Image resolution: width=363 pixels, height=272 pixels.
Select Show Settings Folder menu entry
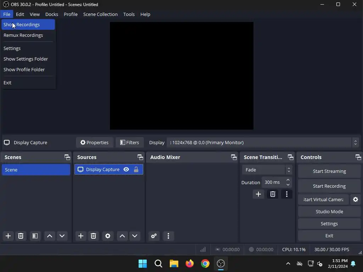point(28,59)
